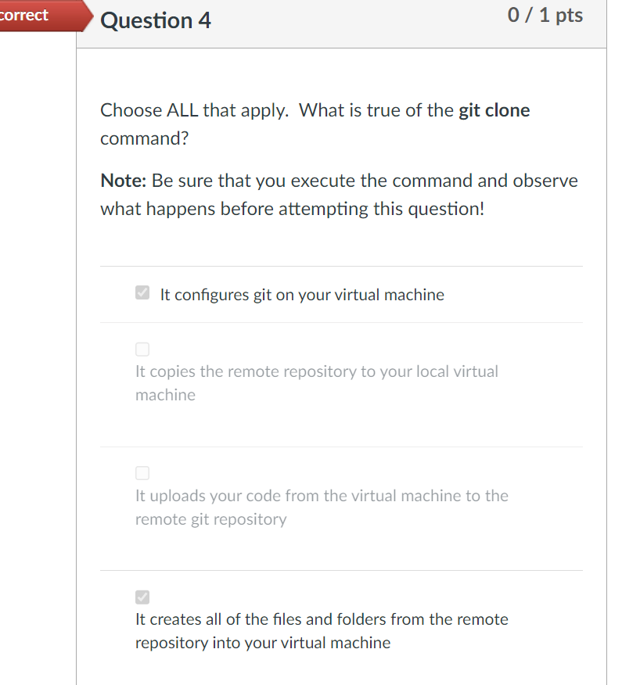Click the Question 4 heading
The image size is (640, 685).
pos(156,20)
